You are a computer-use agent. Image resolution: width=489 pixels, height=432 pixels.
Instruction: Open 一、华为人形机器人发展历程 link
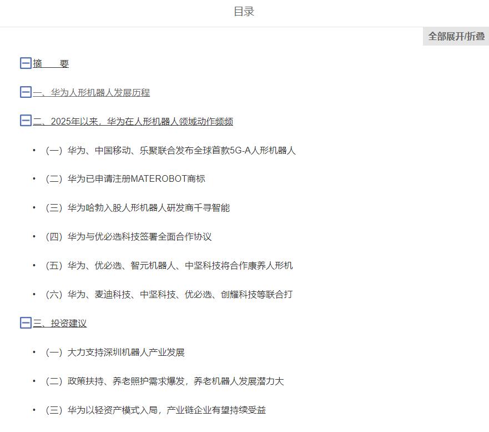[92, 92]
